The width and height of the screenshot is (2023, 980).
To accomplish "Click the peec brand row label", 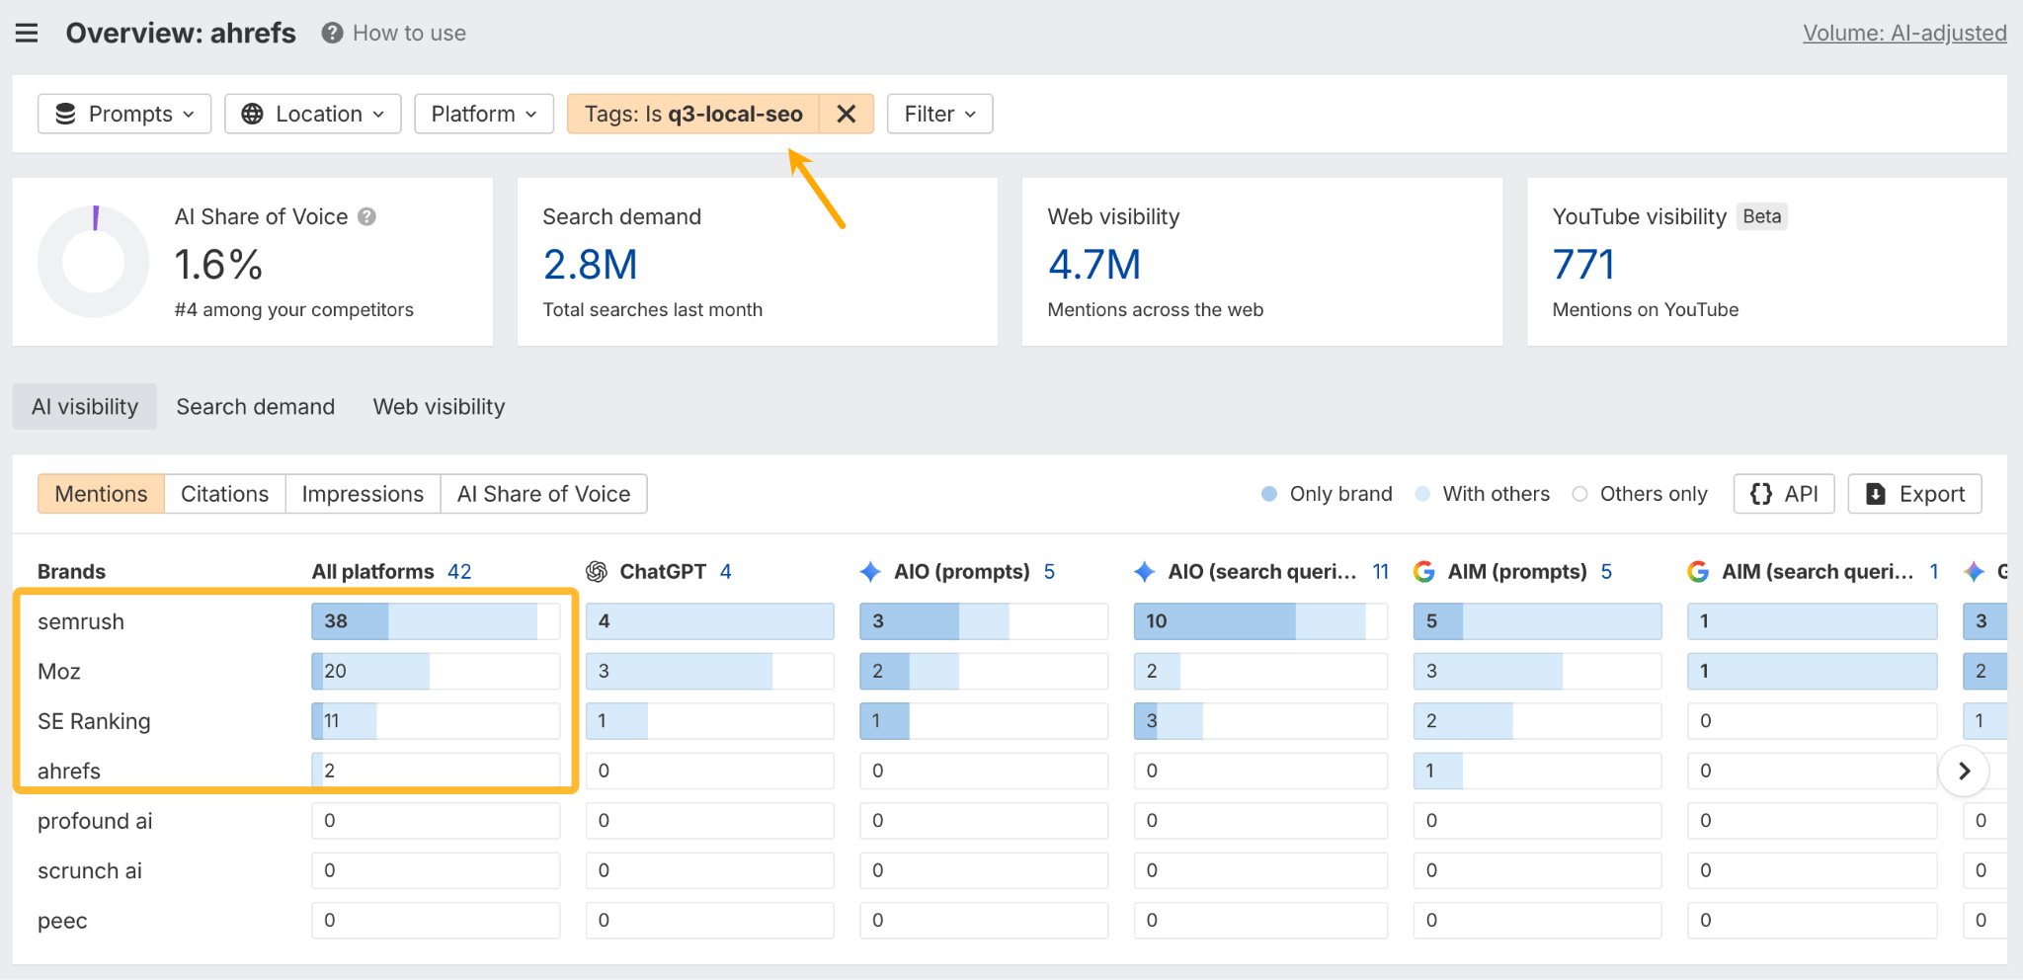I will [62, 921].
